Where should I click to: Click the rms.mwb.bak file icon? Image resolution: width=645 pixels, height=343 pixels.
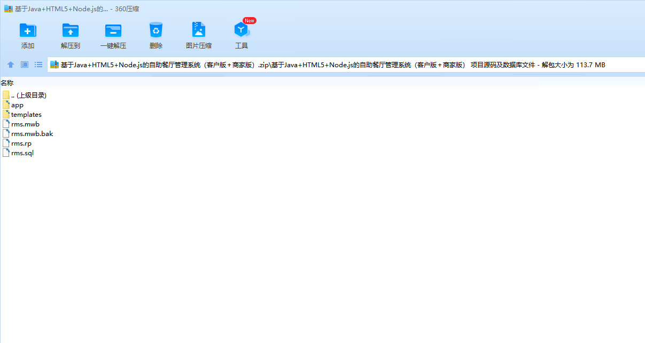point(6,133)
